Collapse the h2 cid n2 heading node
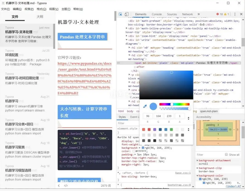 click(x=129, y=55)
